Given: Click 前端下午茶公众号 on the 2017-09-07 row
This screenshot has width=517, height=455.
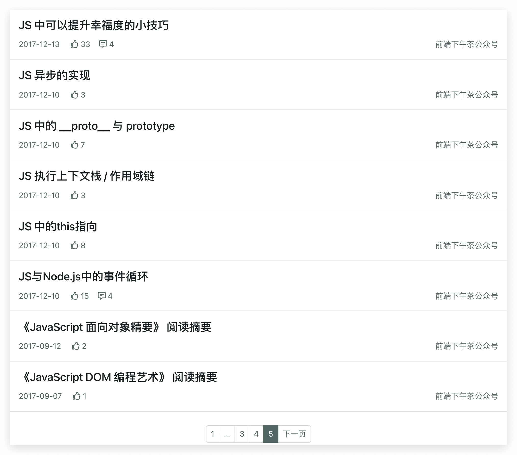Looking at the screenshot, I should 467,396.
